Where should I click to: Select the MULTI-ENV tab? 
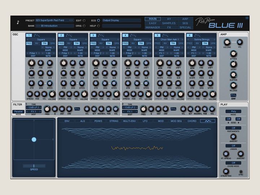pos(129,121)
